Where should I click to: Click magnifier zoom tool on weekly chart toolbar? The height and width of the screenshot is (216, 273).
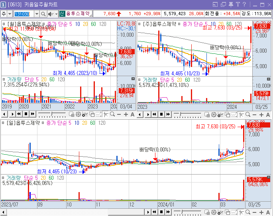tap(248, 114)
